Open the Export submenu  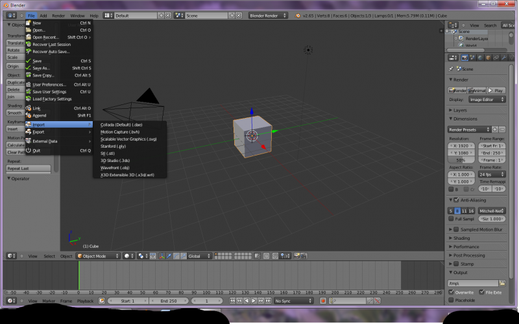point(59,132)
